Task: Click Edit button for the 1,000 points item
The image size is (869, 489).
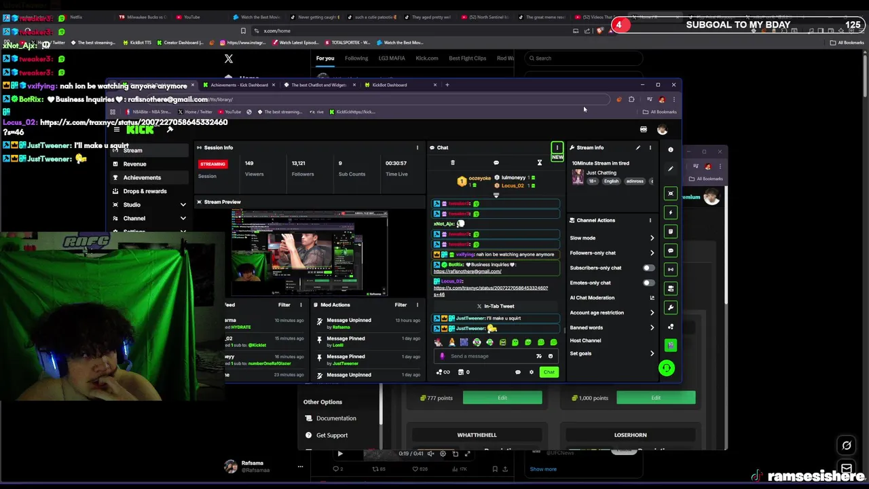Action: 656,398
